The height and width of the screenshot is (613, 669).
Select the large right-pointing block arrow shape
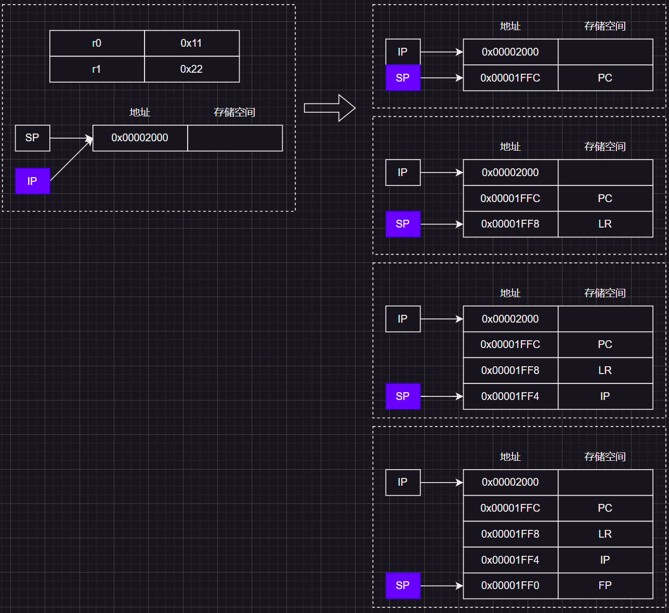[x=330, y=108]
